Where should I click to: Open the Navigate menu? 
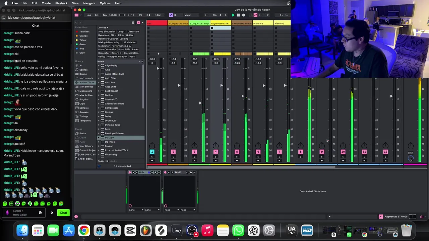[89, 3]
